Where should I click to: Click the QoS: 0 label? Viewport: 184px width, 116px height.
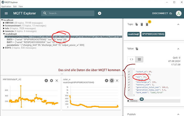(x=176, y=58)
